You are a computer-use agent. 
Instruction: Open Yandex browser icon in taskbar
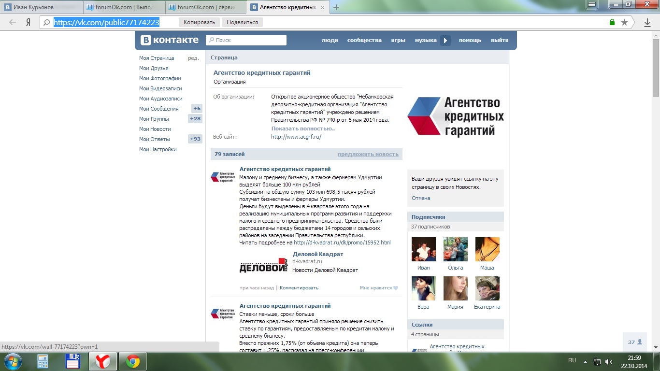[x=102, y=361]
